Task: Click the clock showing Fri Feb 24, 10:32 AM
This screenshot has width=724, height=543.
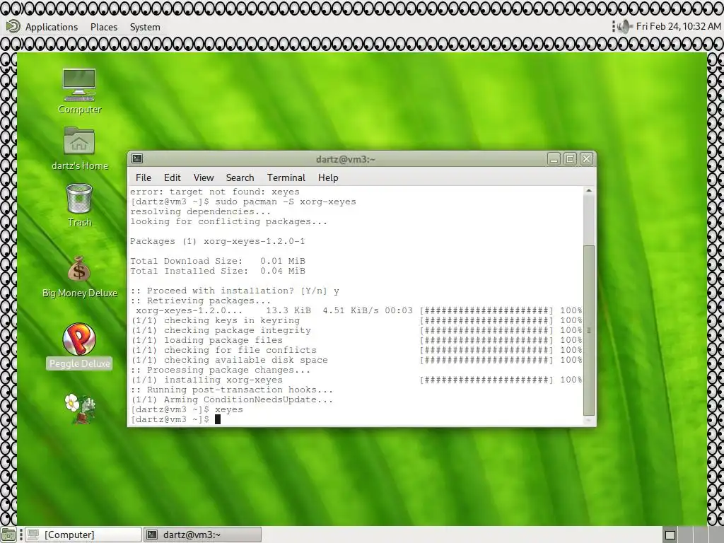Action: pyautogui.click(x=678, y=26)
